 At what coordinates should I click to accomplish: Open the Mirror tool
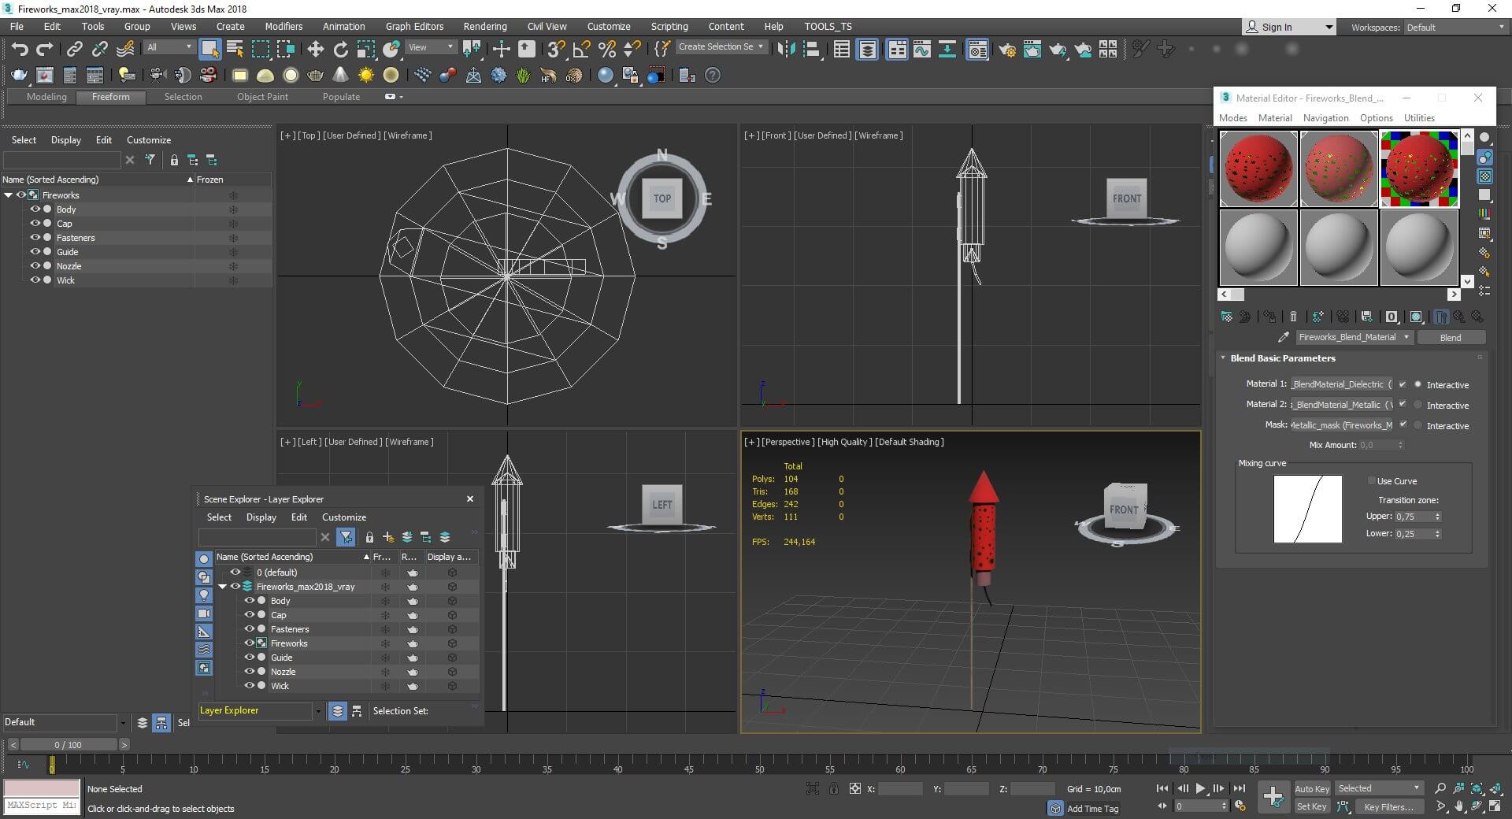[786, 50]
